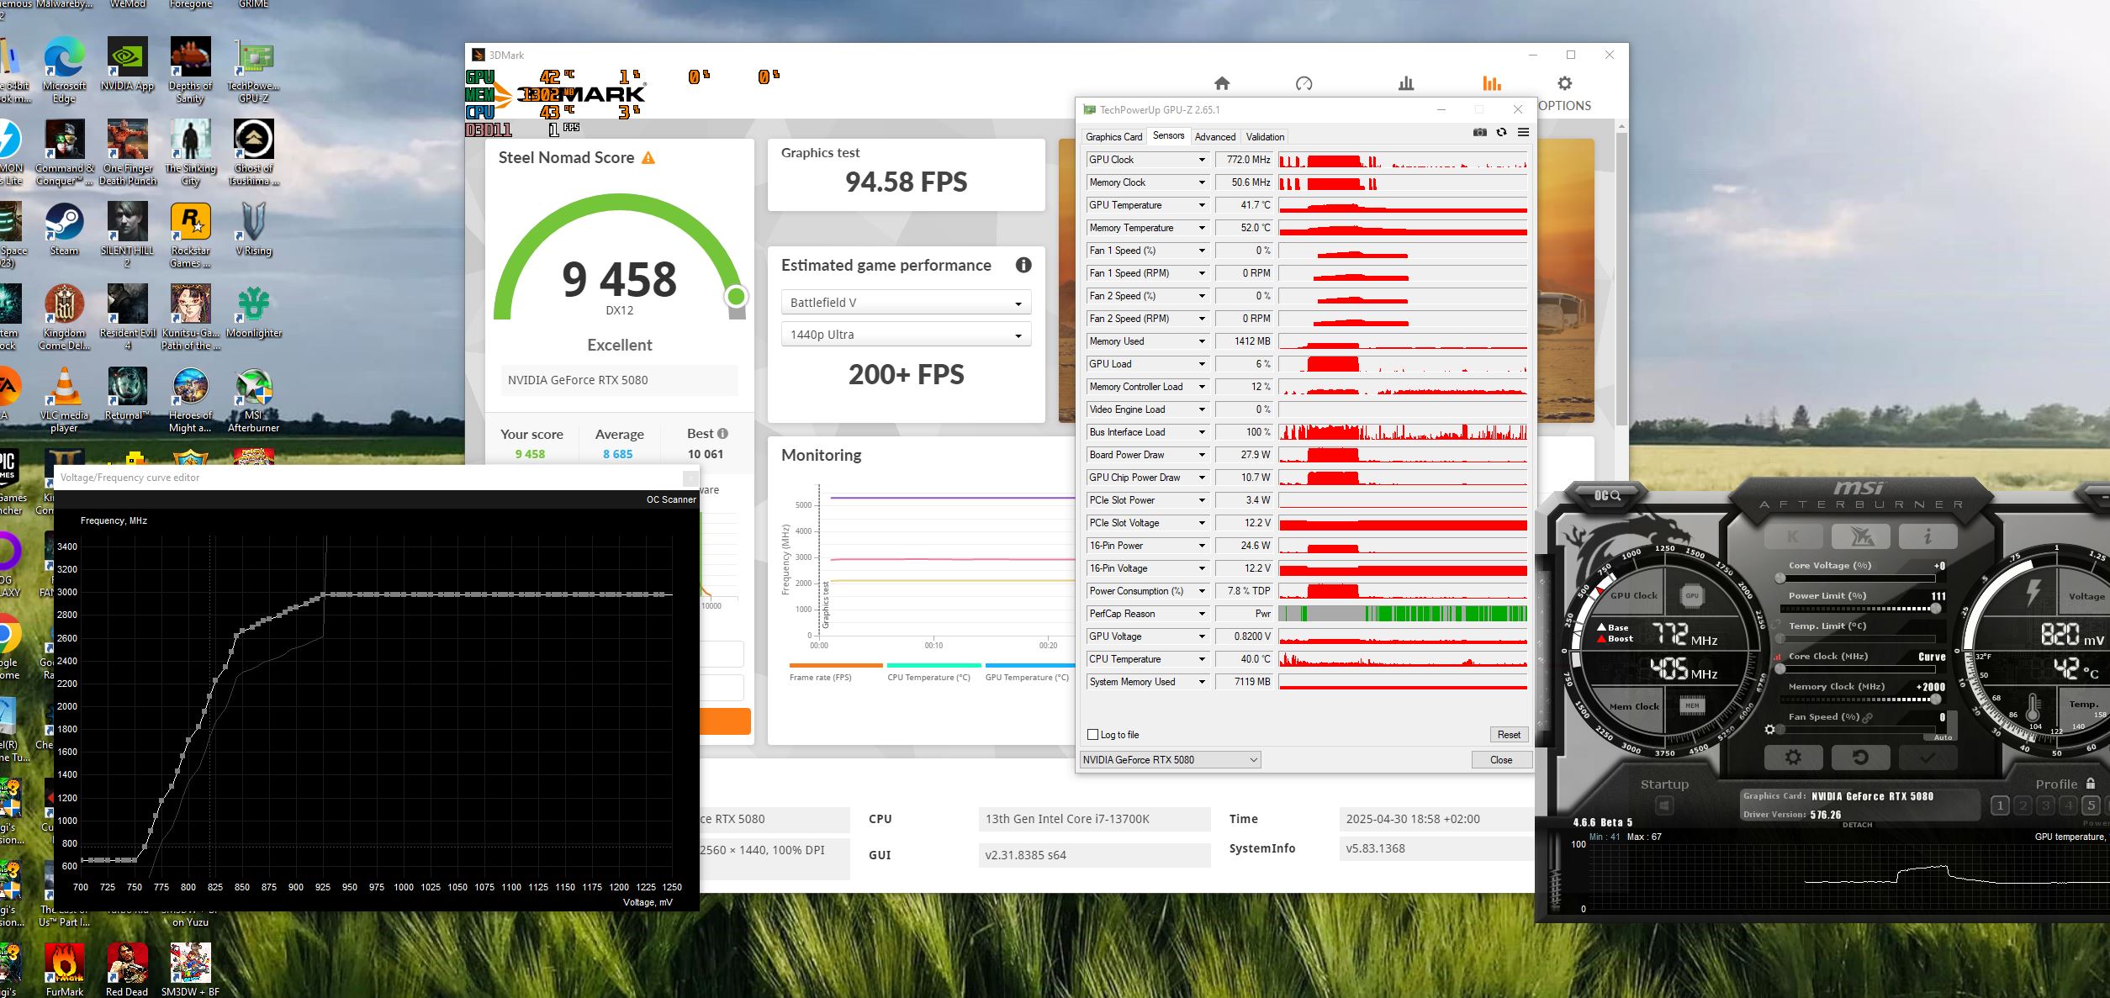Expand GPU Load sensor dropdown

click(1202, 364)
